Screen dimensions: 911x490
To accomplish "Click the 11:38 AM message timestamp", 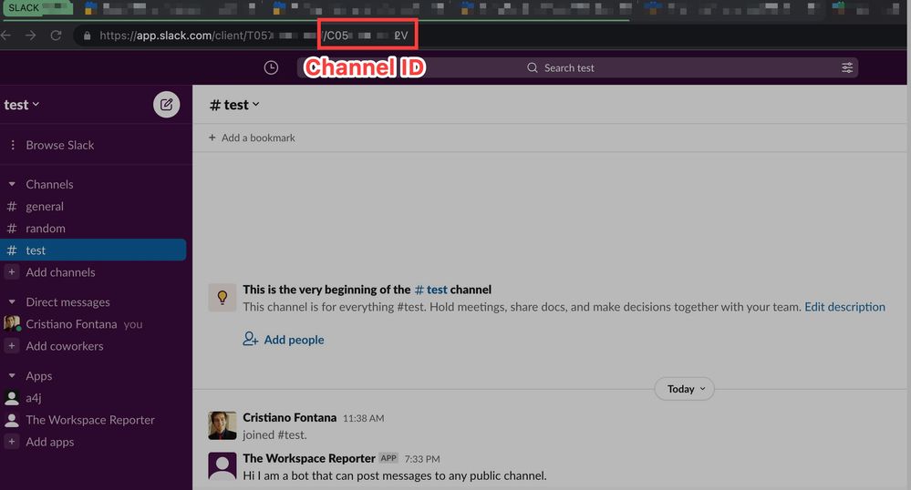I will (x=363, y=418).
